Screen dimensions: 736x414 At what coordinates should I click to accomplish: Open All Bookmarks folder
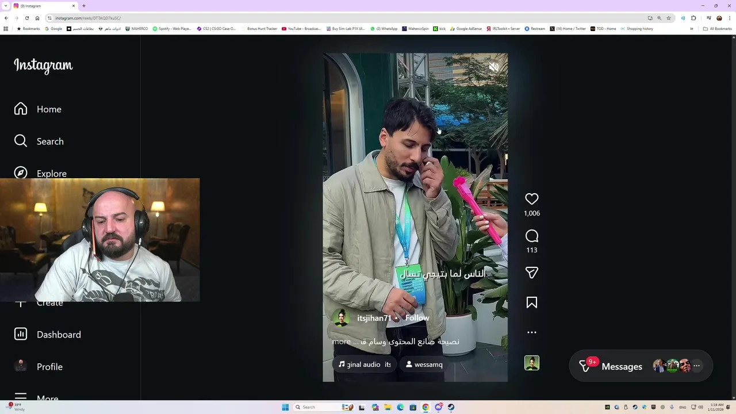point(717,29)
